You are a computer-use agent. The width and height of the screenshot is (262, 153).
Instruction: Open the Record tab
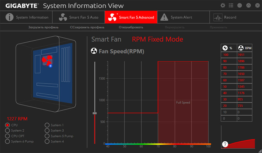tap(236, 17)
